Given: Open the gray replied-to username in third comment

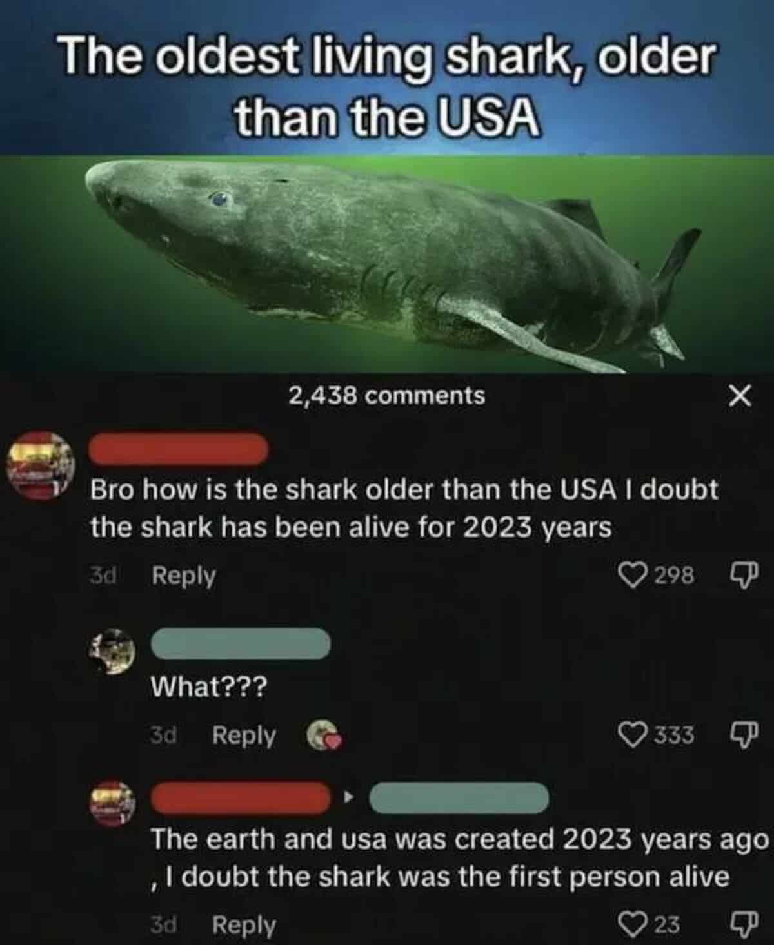Looking at the screenshot, I should click(x=459, y=797).
